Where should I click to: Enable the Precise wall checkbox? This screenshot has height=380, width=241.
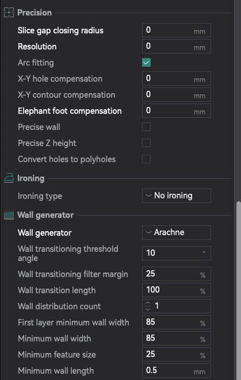click(x=146, y=126)
